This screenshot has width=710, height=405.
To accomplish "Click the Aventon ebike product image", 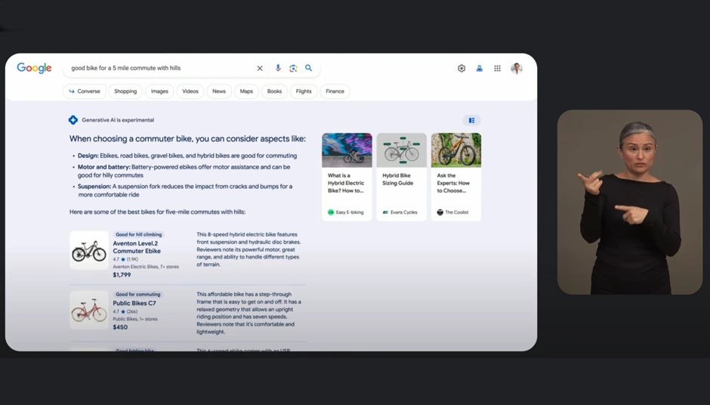I will coord(89,250).
